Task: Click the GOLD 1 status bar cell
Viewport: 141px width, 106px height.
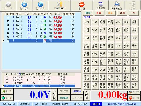Action: tap(96, 104)
